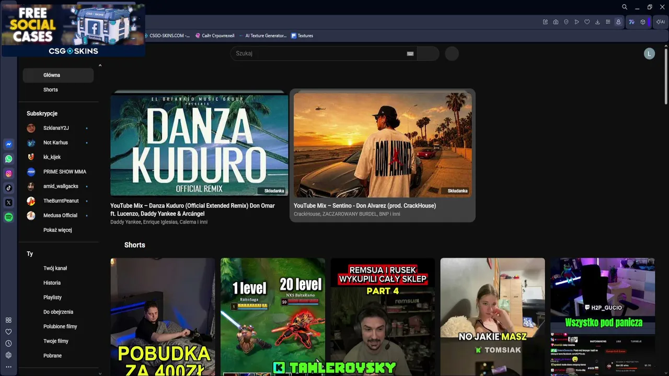Open the Сайт Строителей bookmark

click(215, 36)
